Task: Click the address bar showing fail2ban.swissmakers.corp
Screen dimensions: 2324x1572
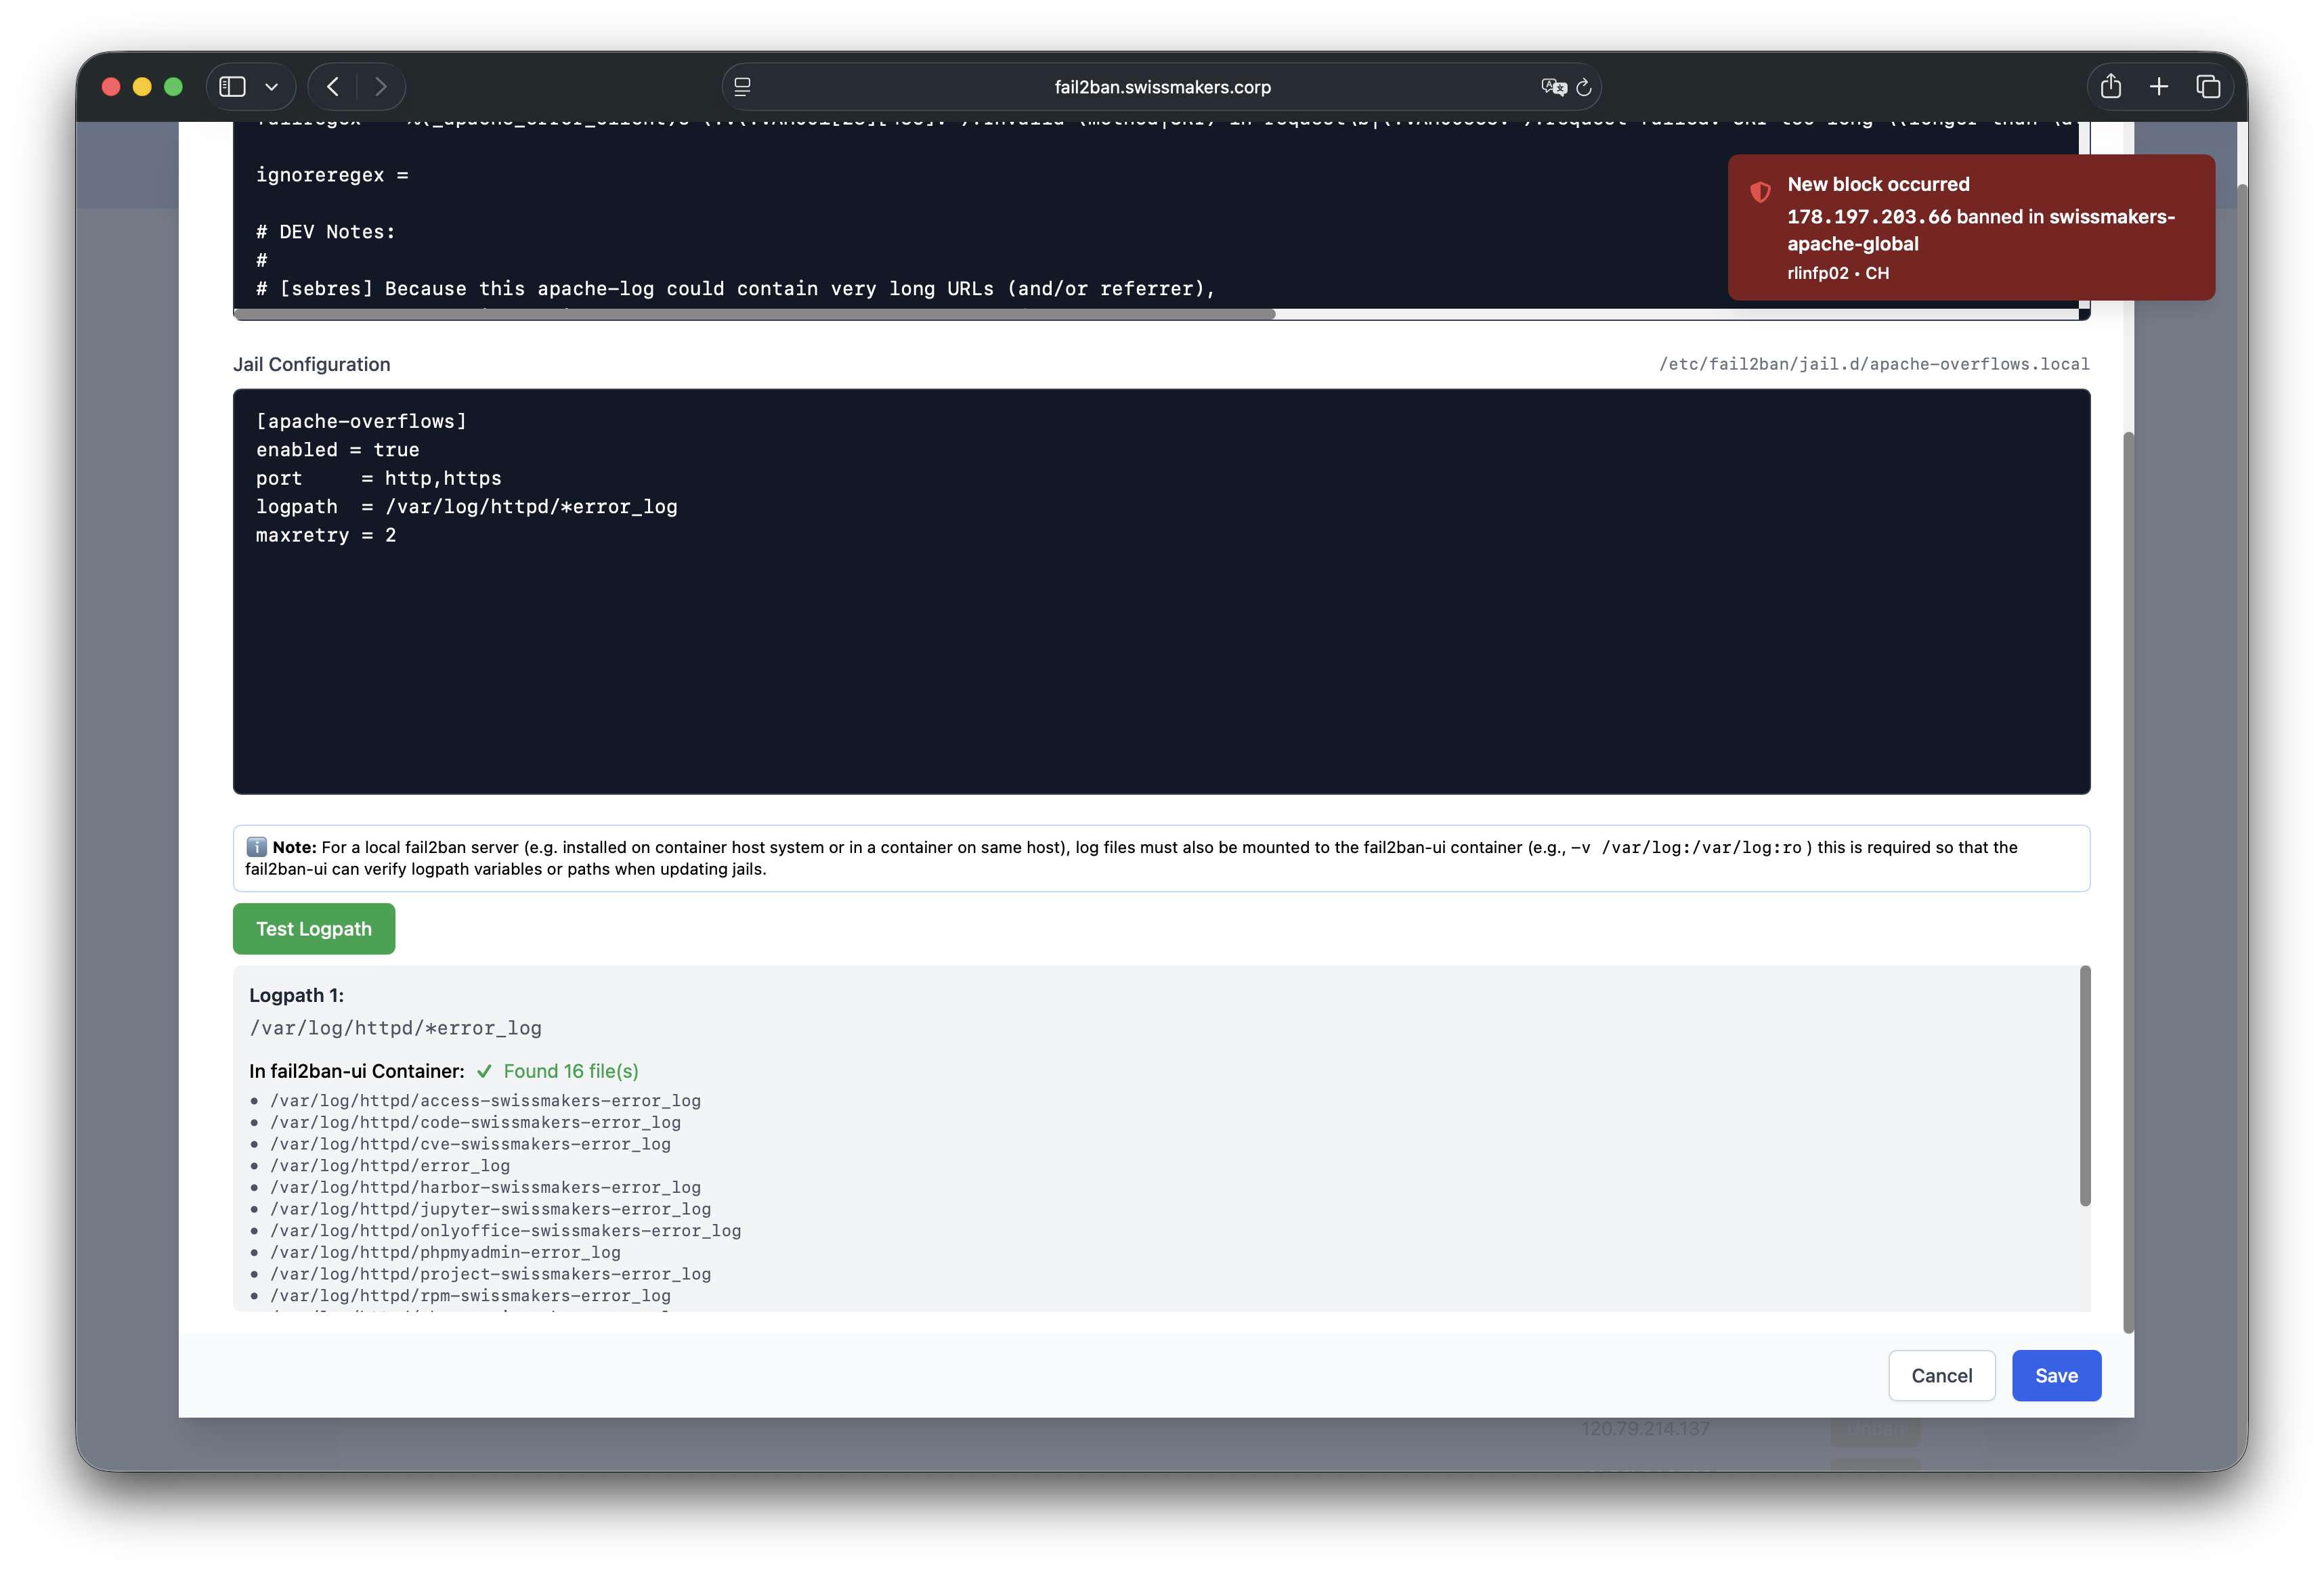Action: pyautogui.click(x=1161, y=87)
